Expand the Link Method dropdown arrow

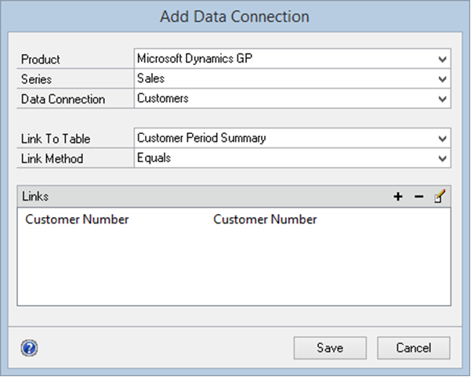tap(442, 158)
